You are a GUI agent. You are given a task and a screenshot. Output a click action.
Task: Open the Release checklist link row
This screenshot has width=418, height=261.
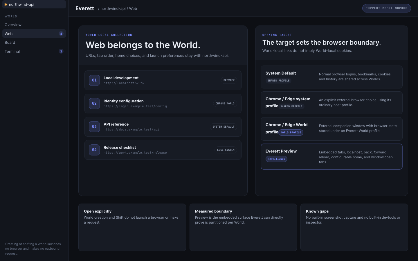[x=163, y=150]
